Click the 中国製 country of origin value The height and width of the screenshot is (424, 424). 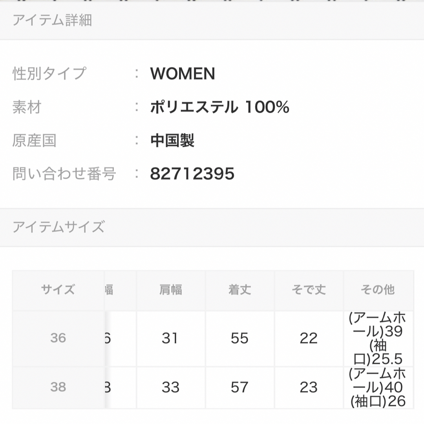(172, 140)
